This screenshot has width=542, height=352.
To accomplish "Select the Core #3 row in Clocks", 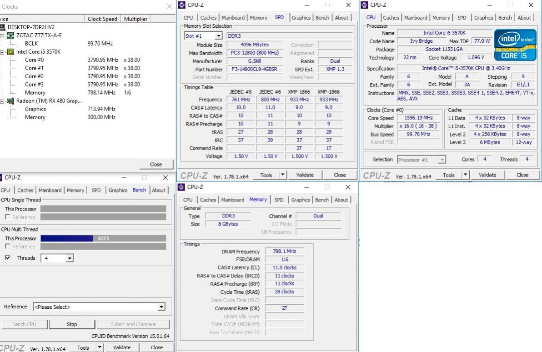I will click(x=82, y=85).
